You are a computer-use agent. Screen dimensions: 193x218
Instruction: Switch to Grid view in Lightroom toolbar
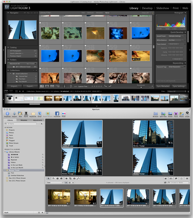pyautogui.click(x=42, y=86)
